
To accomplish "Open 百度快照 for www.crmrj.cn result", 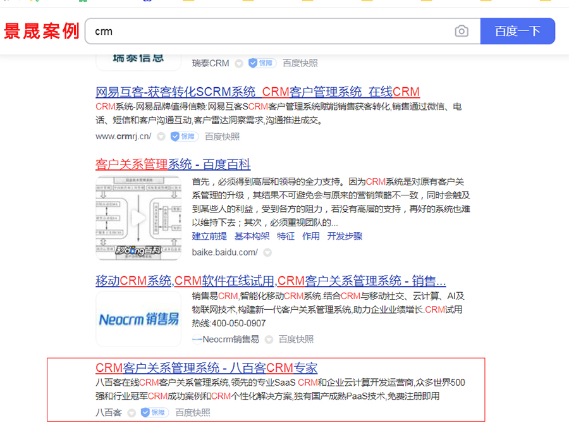I will tap(222, 137).
